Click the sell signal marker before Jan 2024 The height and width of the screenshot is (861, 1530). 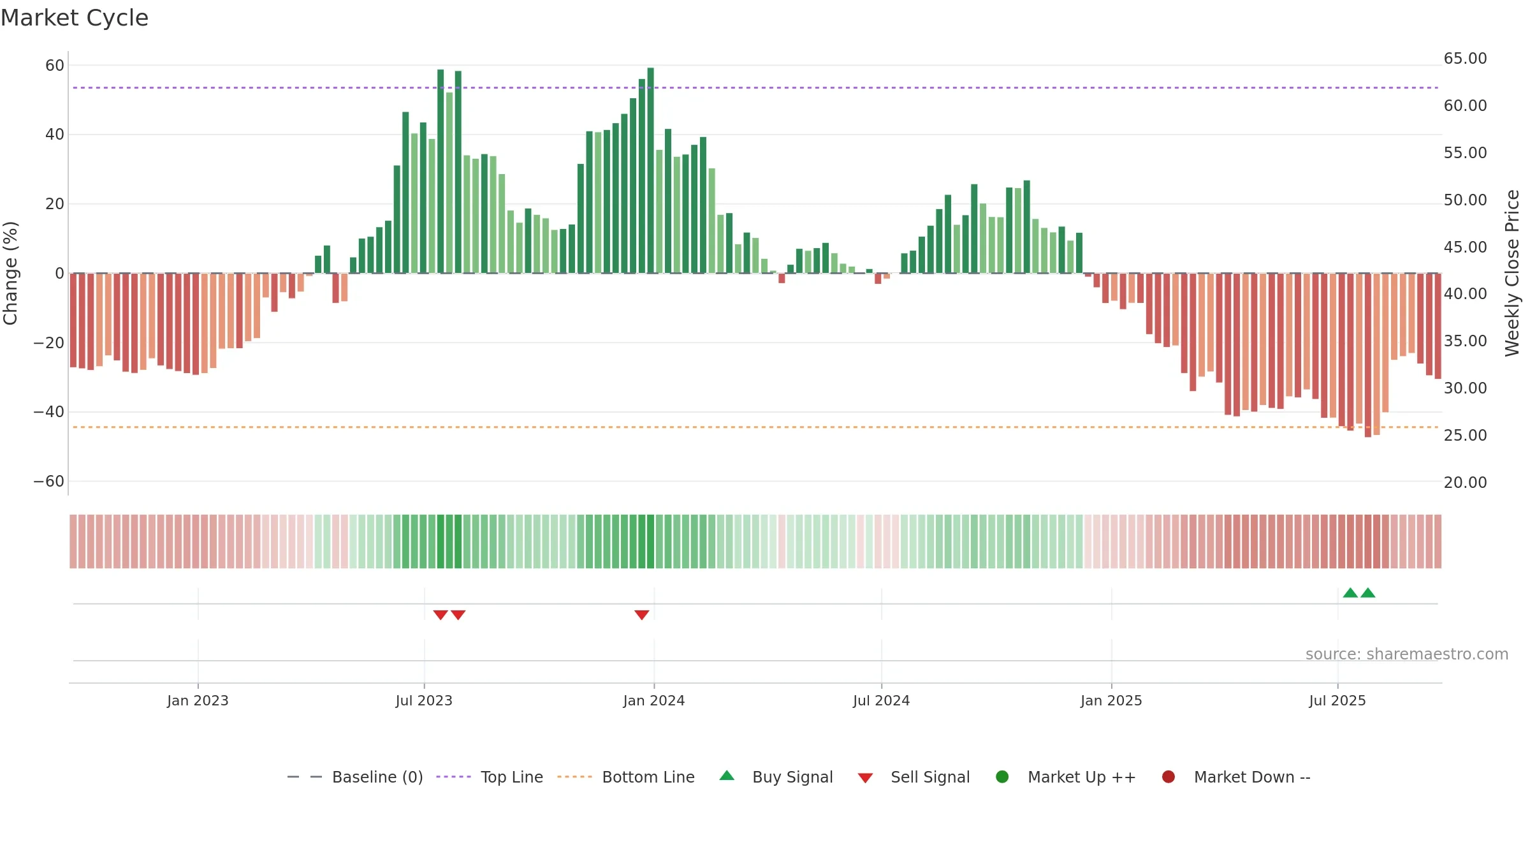(642, 615)
